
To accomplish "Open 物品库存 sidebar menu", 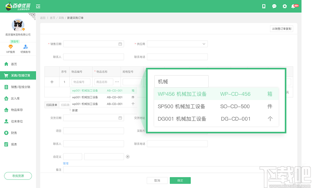I will click(18, 110).
